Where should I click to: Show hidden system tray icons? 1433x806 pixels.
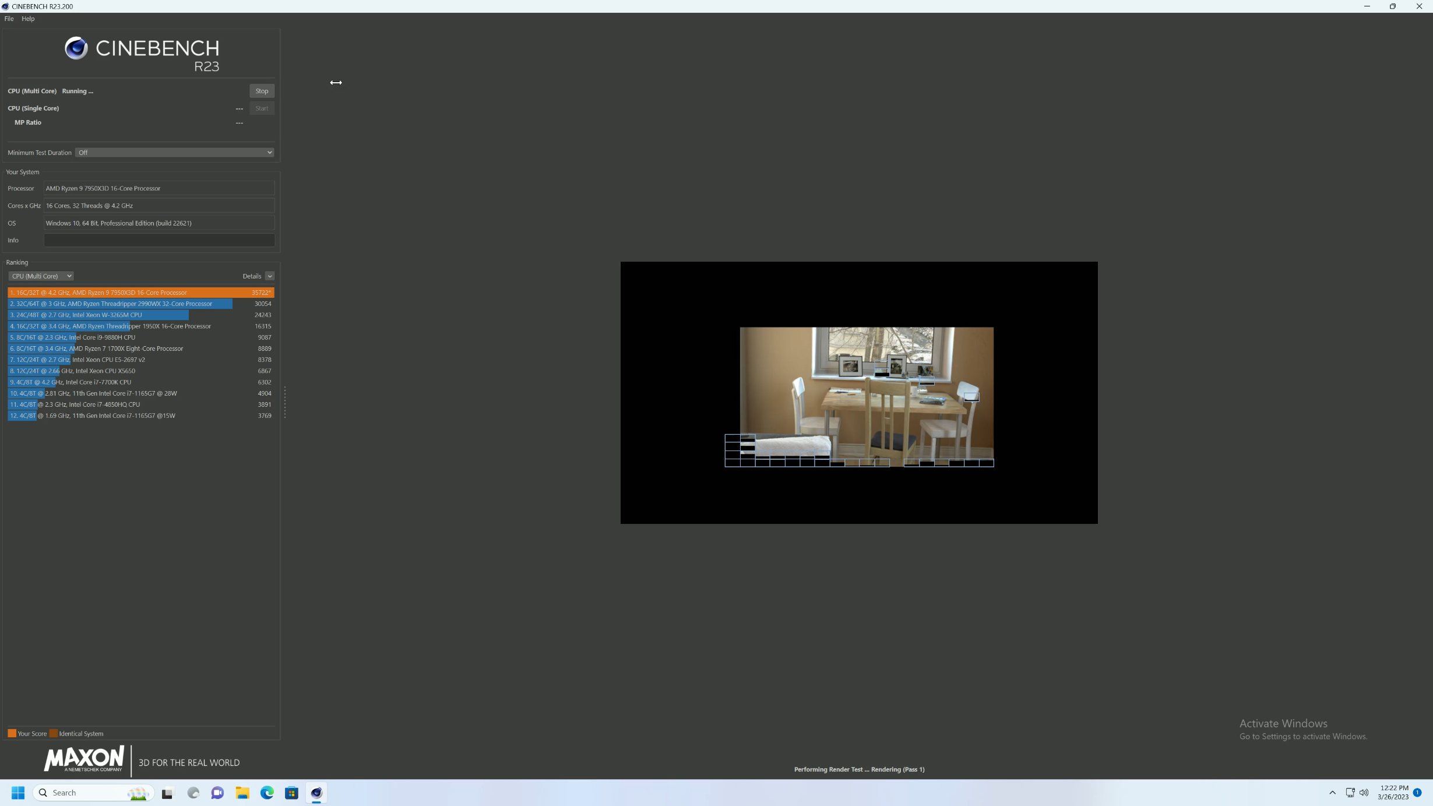pyautogui.click(x=1332, y=793)
